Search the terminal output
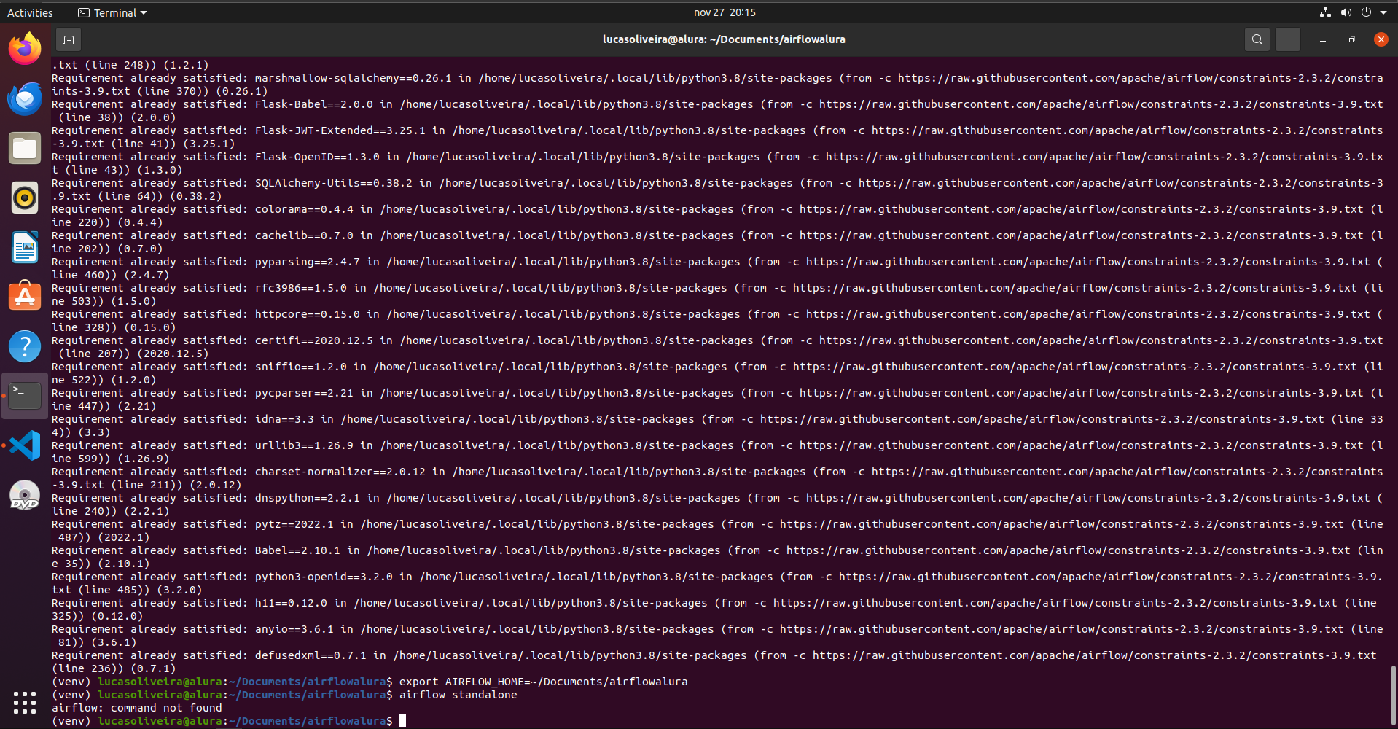The width and height of the screenshot is (1398, 729). coord(1257,39)
